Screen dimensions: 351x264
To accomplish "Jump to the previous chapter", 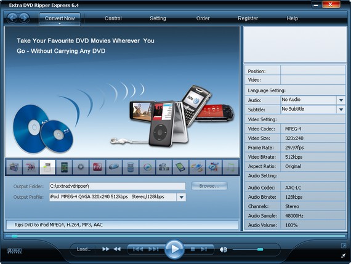I will [138, 249].
